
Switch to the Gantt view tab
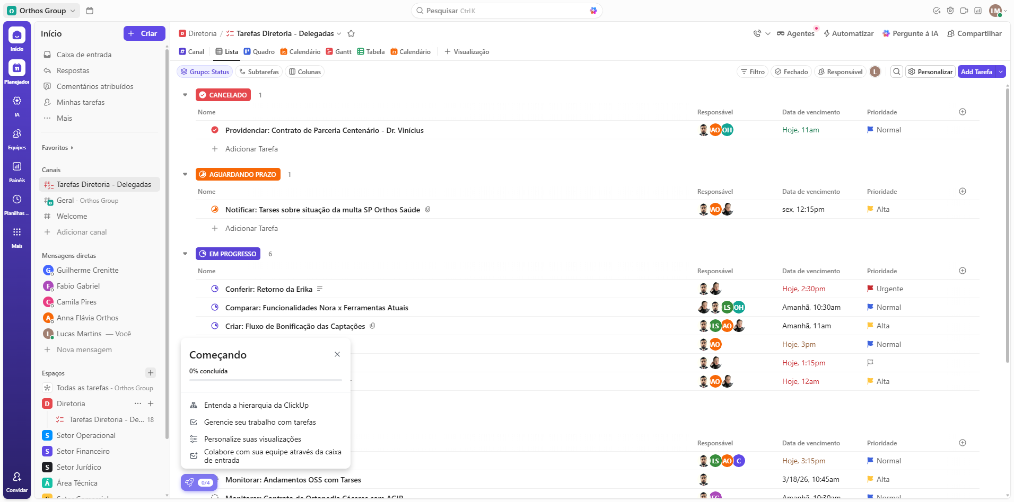[x=338, y=52]
